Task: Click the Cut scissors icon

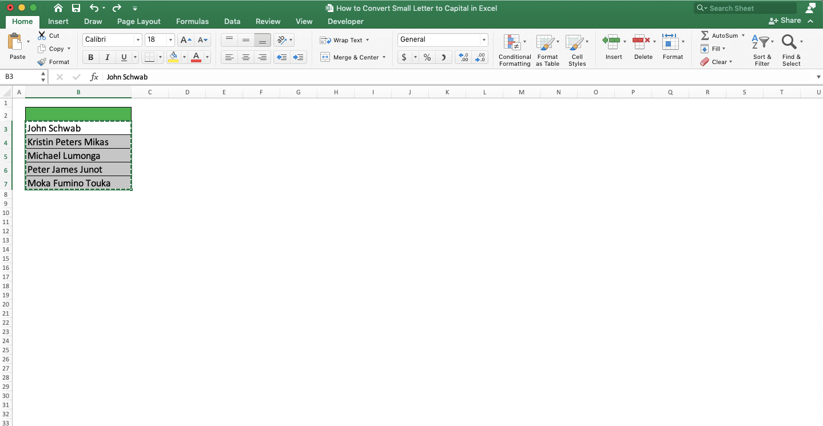Action: coord(42,35)
